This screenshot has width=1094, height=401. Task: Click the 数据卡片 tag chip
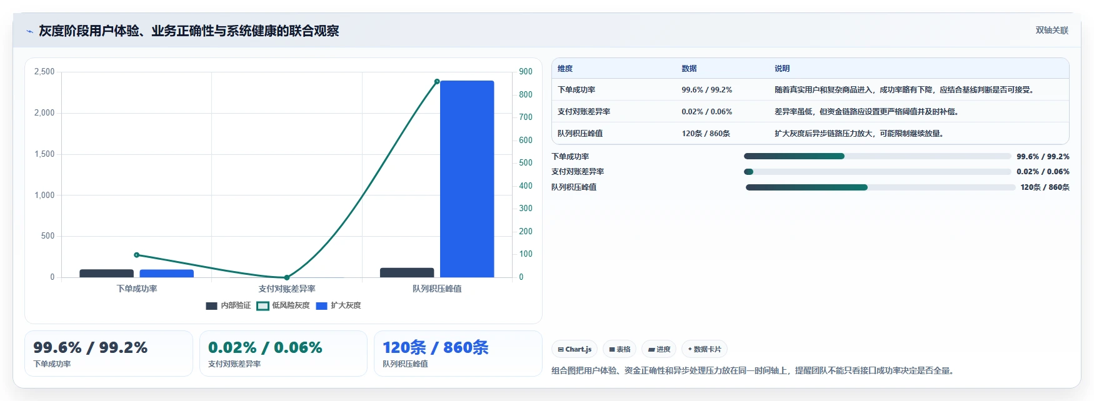click(705, 349)
